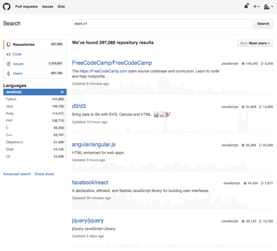
Task: Open the facebook/react repository
Action: point(90,182)
